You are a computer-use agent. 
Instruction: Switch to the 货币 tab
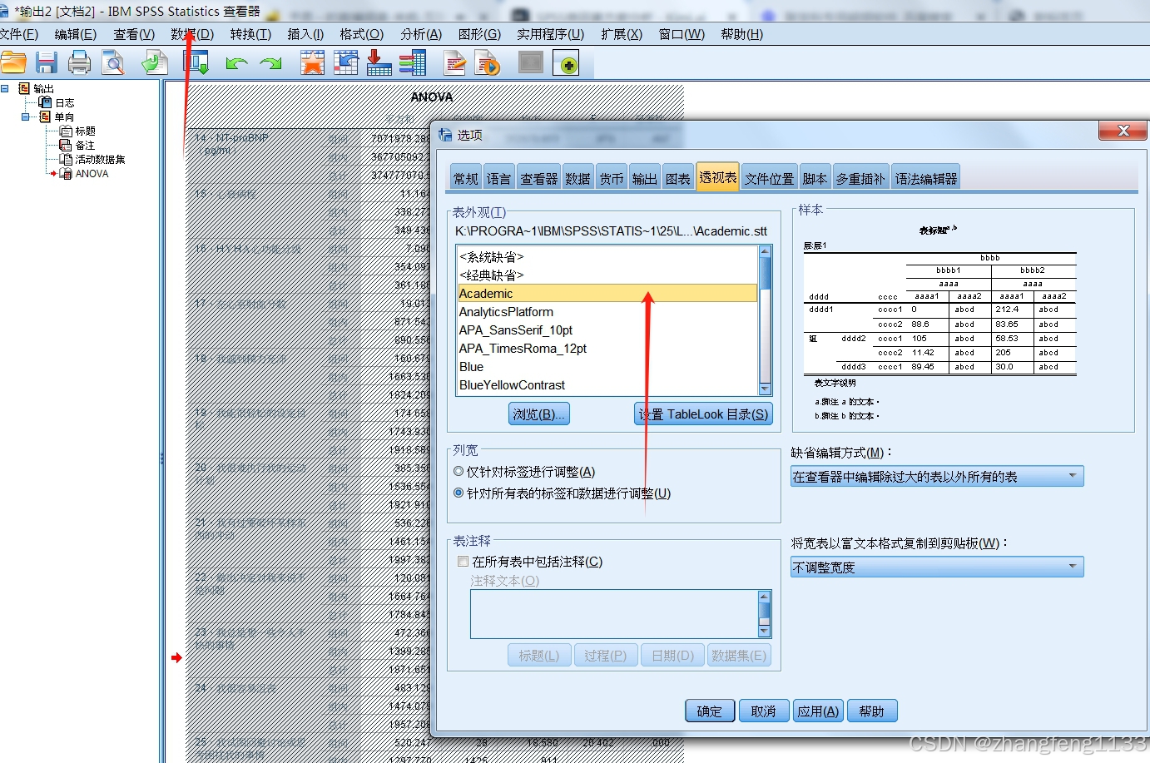tap(612, 178)
